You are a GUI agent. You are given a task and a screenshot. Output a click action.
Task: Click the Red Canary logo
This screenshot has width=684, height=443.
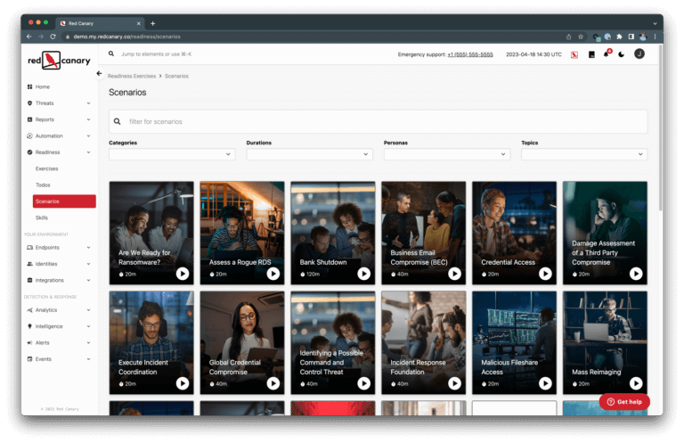click(59, 61)
